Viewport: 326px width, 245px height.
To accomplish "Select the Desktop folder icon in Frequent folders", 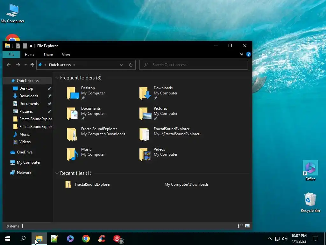I will point(73,93).
